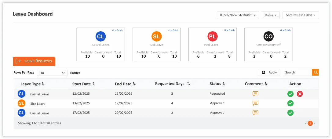Open comment icon in the Sick Leave row
Image resolution: width=332 pixels, height=139 pixels.
[x=255, y=103]
